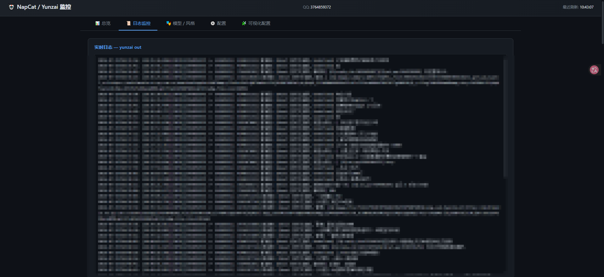
Task: Open the 总览 overview tab
Action: [103, 23]
